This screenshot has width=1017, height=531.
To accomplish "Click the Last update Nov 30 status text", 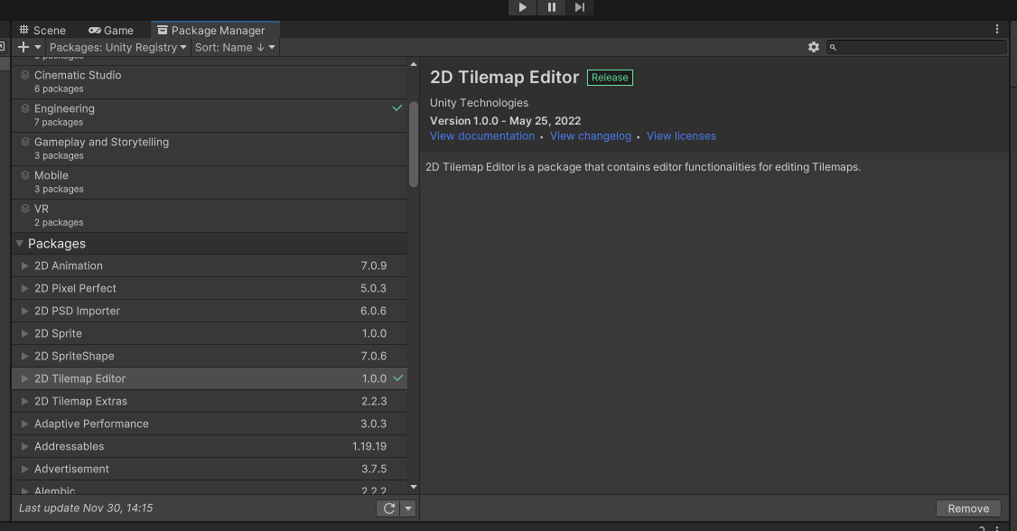I will pos(86,508).
